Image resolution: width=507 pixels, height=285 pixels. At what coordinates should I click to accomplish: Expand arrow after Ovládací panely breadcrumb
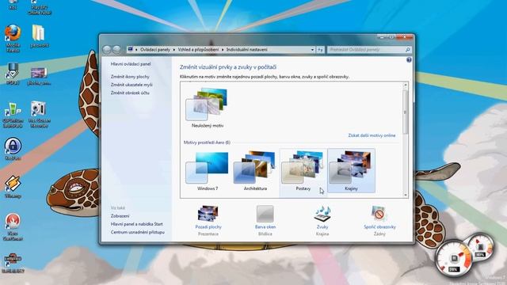click(x=174, y=50)
